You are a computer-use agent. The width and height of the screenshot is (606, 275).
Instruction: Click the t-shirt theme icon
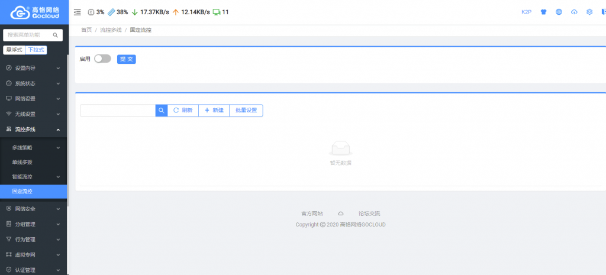point(543,12)
